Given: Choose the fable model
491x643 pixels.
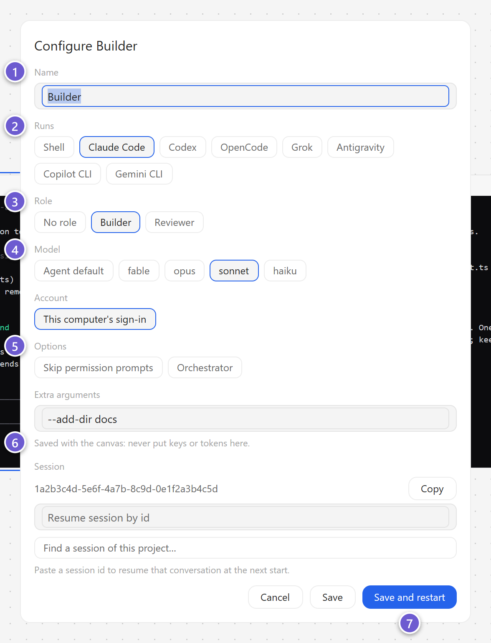Looking at the screenshot, I should pos(139,271).
